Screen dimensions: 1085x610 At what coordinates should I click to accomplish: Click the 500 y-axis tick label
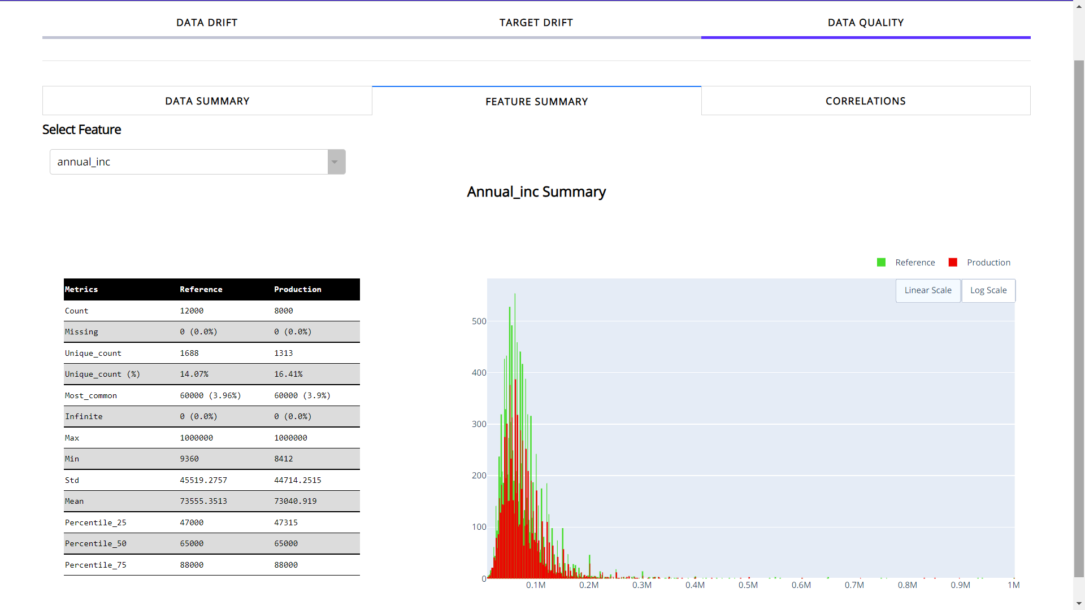click(479, 321)
